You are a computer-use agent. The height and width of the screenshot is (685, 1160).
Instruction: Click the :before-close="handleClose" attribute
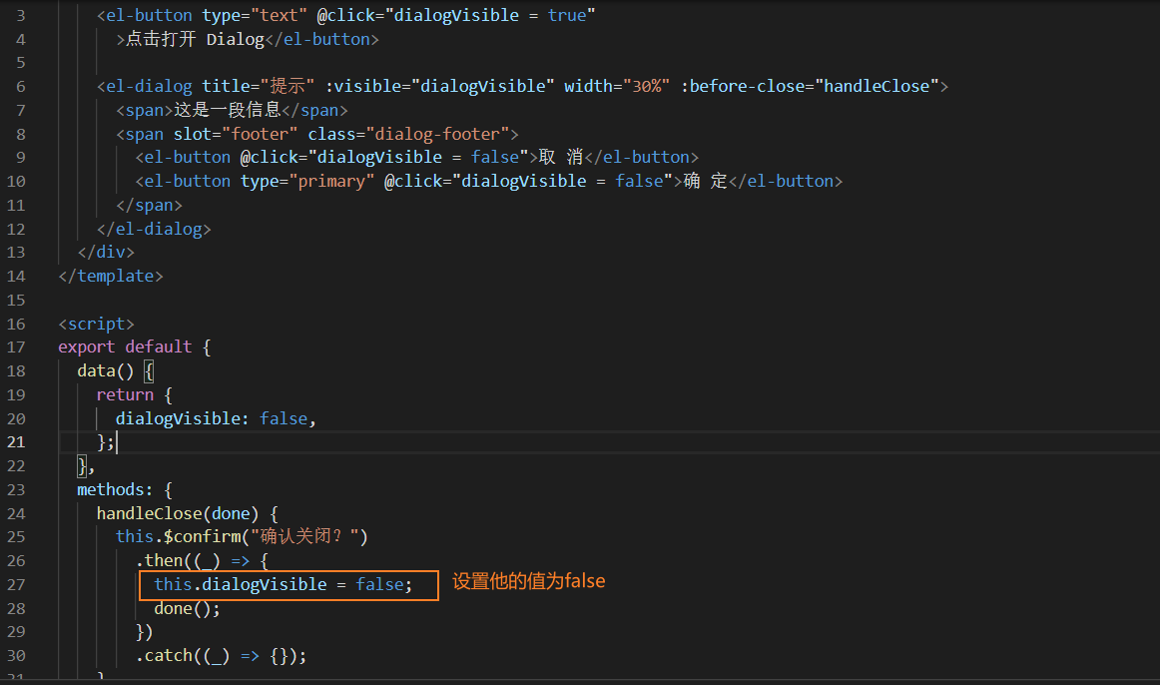(x=810, y=87)
